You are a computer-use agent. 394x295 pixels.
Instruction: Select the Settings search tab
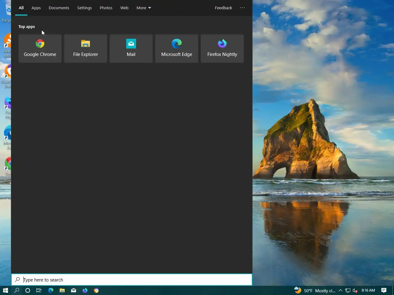(84, 8)
